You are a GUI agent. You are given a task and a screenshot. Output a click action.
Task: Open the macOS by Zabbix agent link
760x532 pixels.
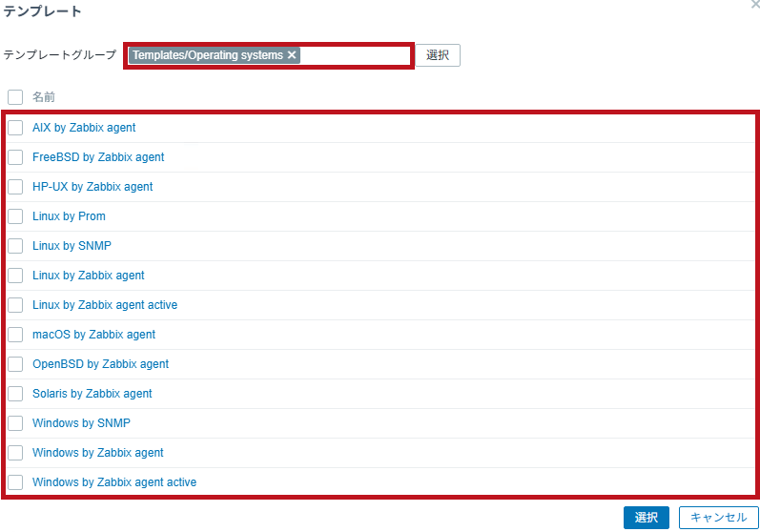[93, 335]
